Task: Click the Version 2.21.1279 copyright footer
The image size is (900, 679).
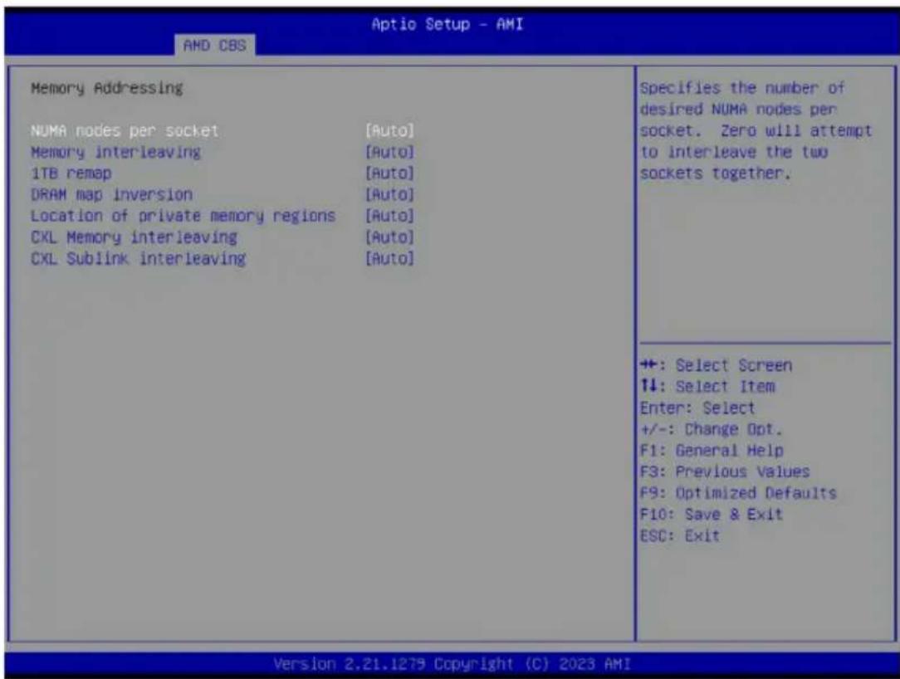Action: (x=452, y=664)
